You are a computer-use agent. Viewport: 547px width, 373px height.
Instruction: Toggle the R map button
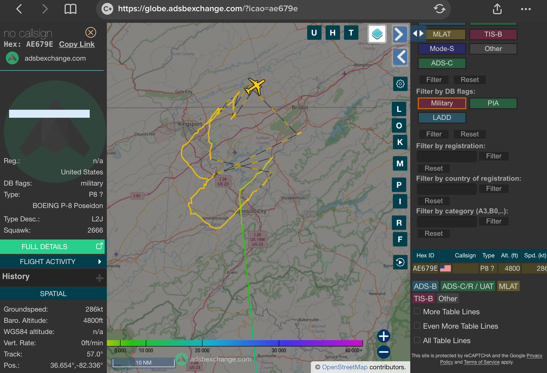399,223
